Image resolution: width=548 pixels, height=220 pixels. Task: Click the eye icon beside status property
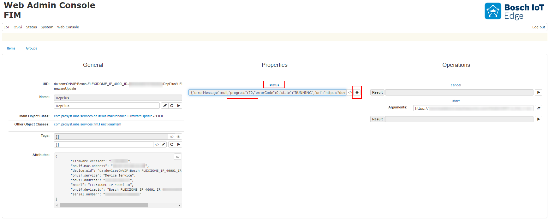tap(357, 93)
